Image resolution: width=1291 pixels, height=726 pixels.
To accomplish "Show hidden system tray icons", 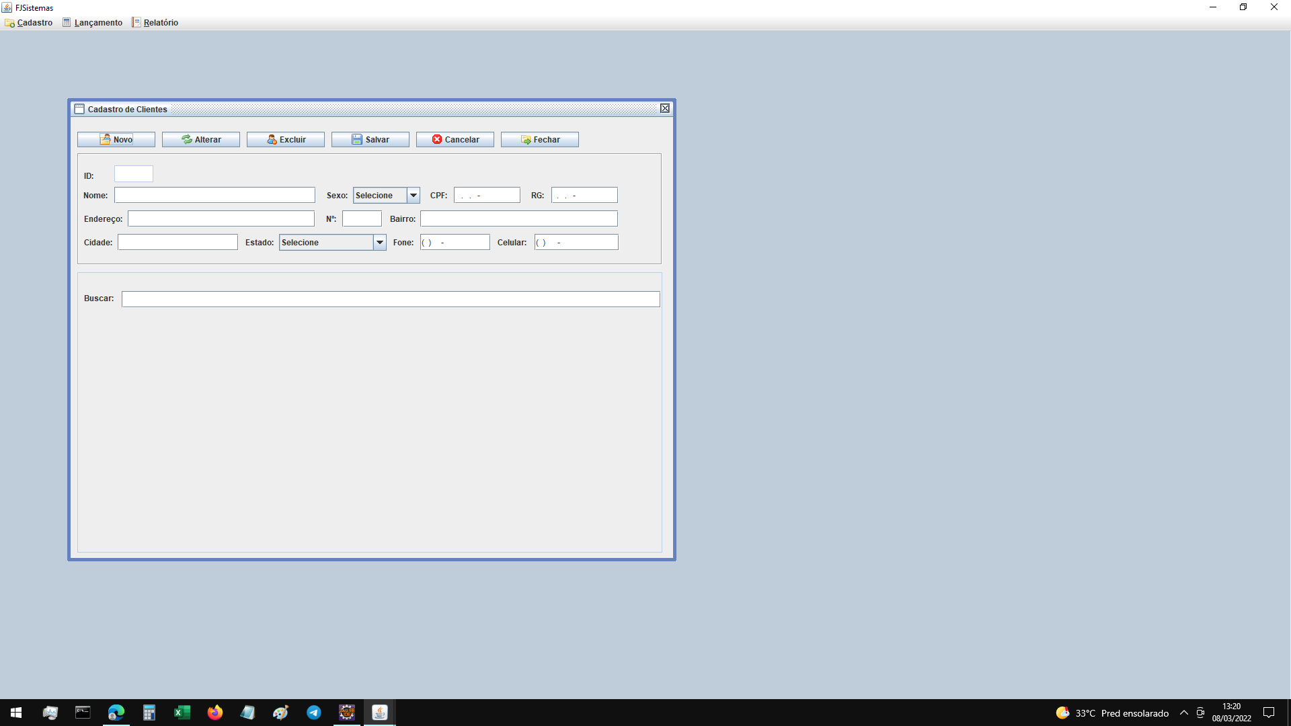I will (x=1184, y=713).
